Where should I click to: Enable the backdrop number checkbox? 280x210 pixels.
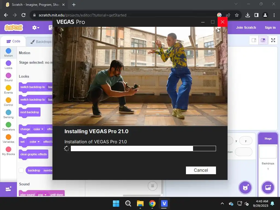click(21, 170)
